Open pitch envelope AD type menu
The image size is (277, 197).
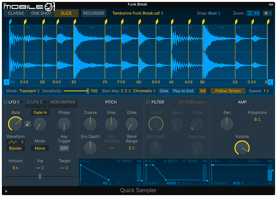coord(107,183)
